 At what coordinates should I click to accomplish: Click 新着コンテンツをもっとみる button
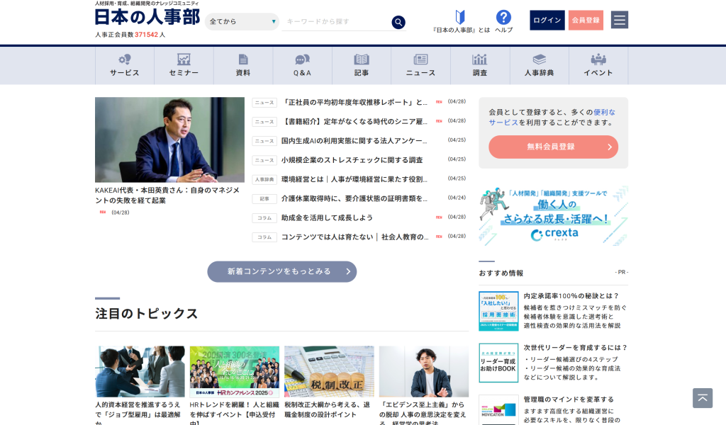(x=282, y=272)
